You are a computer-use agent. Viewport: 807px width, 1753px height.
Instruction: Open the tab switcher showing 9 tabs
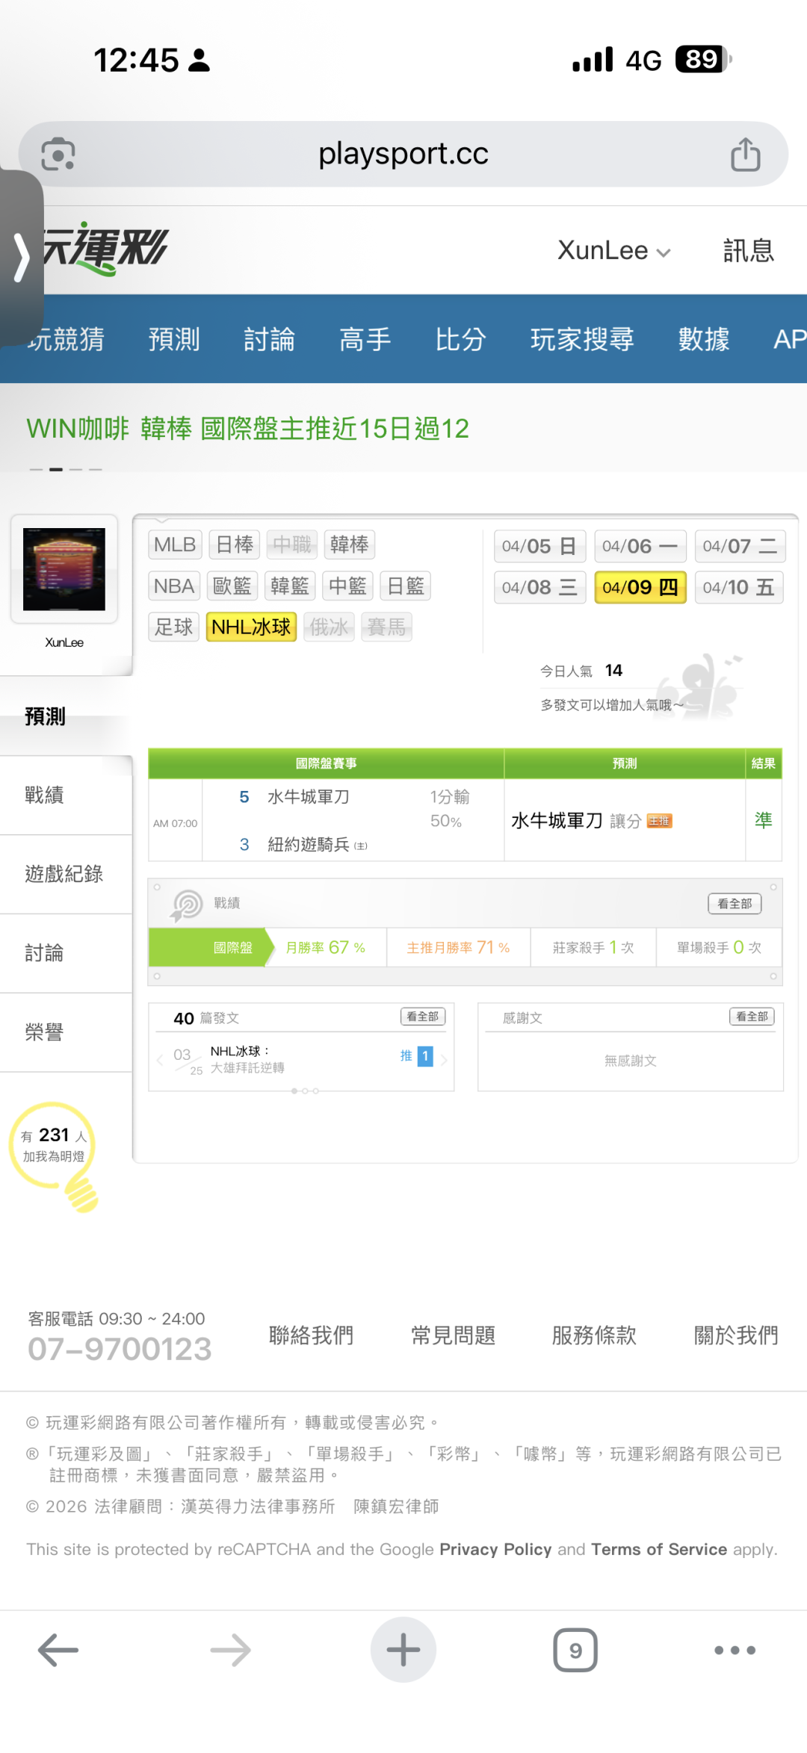pos(575,1649)
